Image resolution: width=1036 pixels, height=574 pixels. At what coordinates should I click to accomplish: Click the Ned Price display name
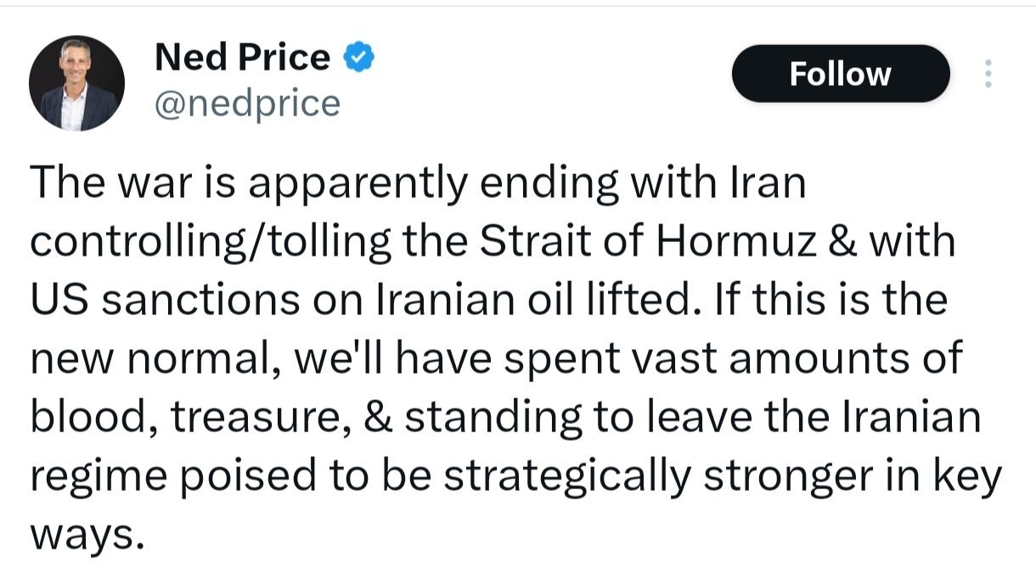(243, 58)
